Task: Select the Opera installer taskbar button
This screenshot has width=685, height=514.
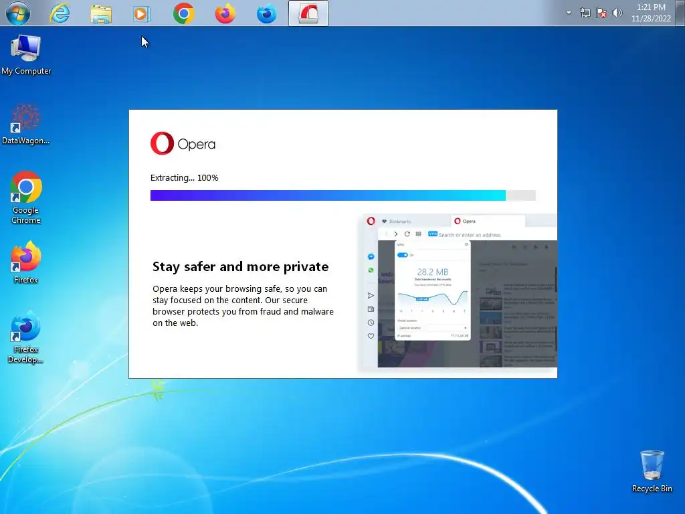Action: point(308,13)
